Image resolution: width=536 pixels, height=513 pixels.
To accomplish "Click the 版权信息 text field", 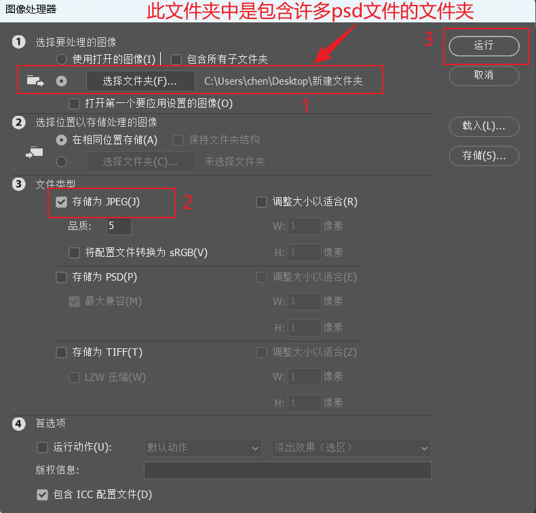I will (x=288, y=470).
